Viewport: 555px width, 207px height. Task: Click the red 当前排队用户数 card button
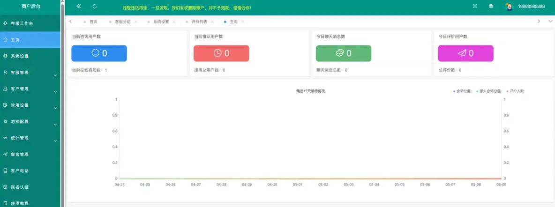(x=221, y=53)
